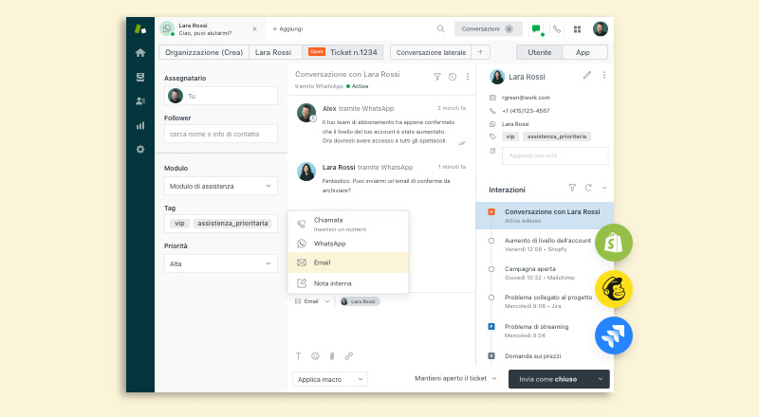Screen dimensions: 759x417
Task: Click the vip tag in the Tag field
Action: (x=179, y=224)
